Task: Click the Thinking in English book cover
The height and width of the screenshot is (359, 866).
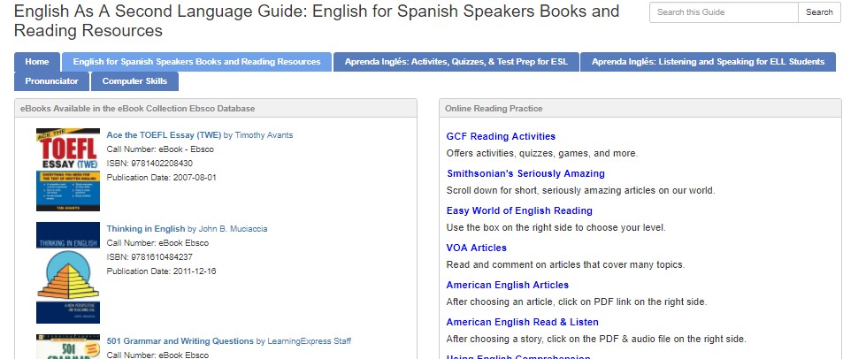Action: (67, 272)
